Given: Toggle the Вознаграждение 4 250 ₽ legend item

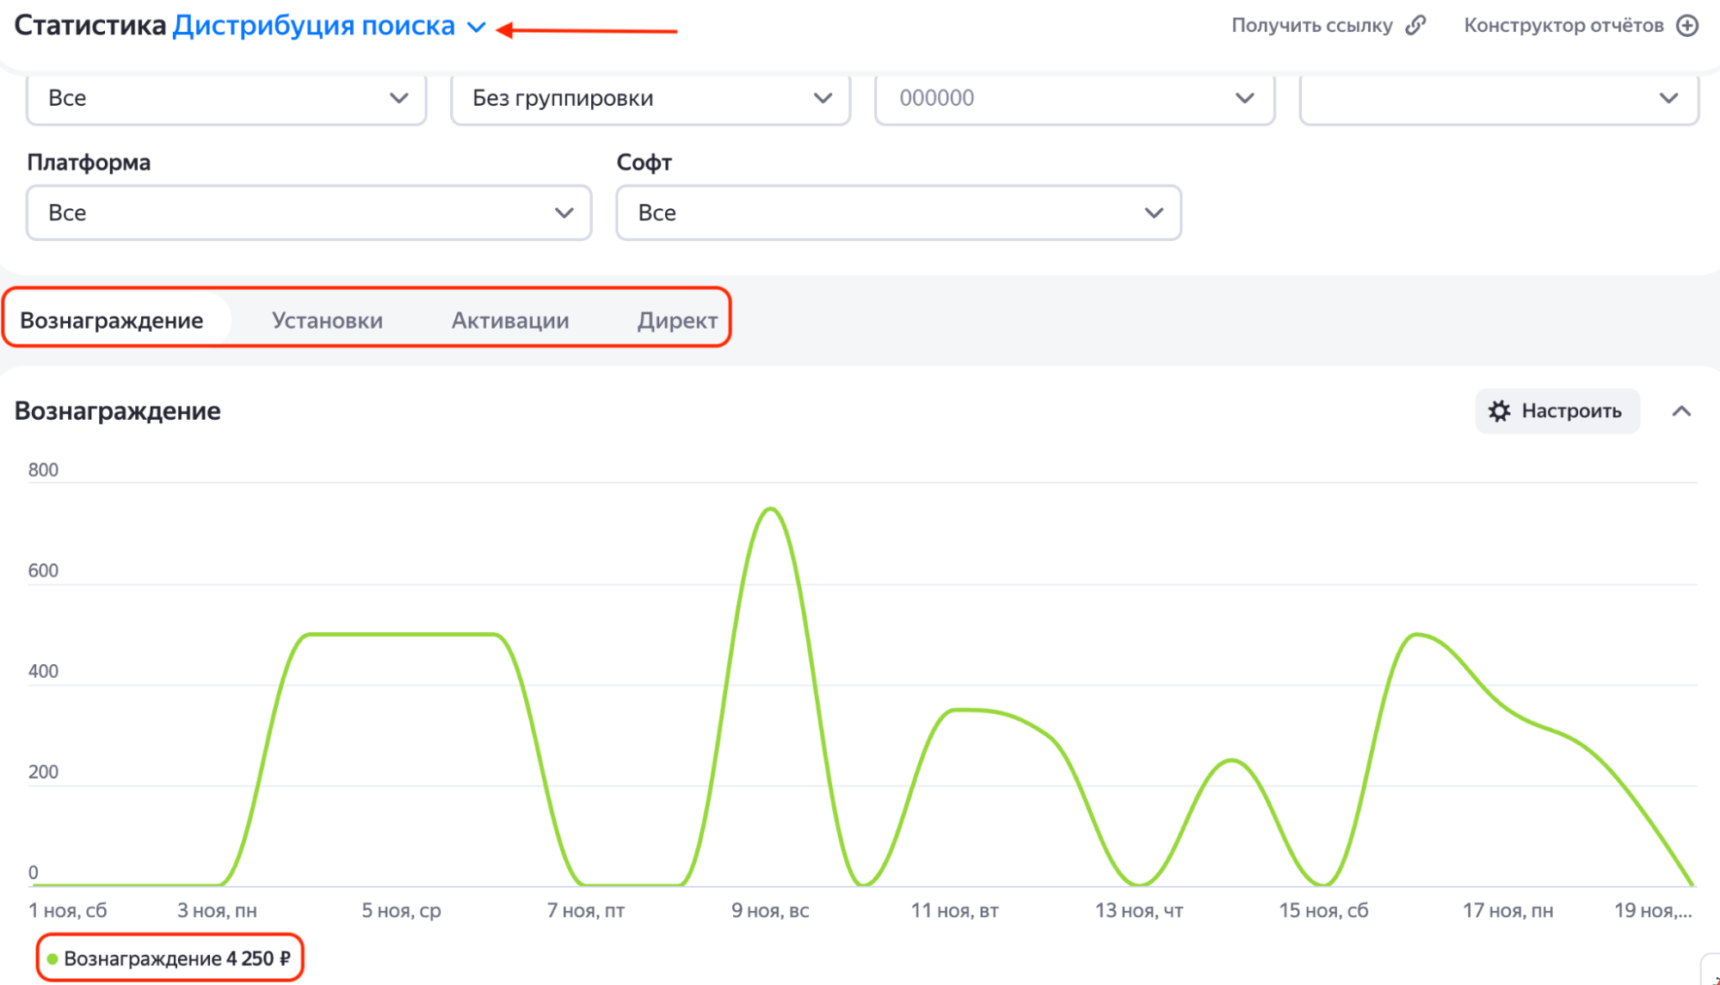Looking at the screenshot, I should [170, 958].
